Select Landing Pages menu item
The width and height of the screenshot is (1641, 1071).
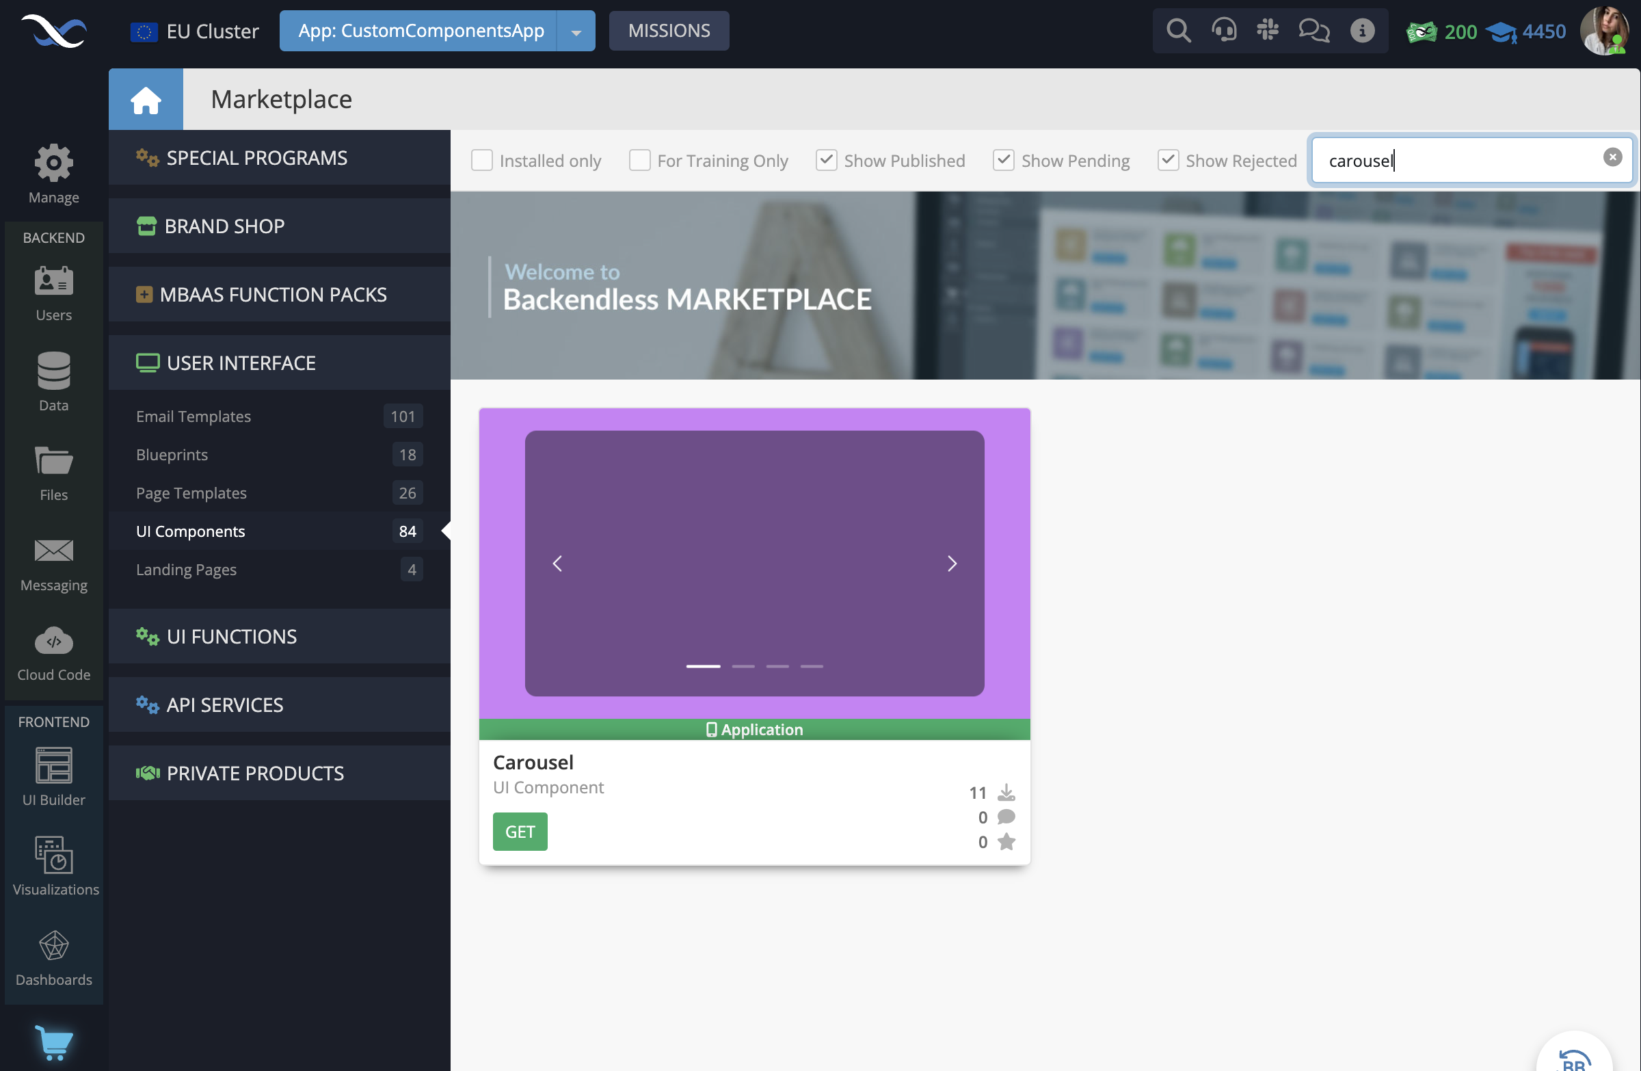coord(187,568)
